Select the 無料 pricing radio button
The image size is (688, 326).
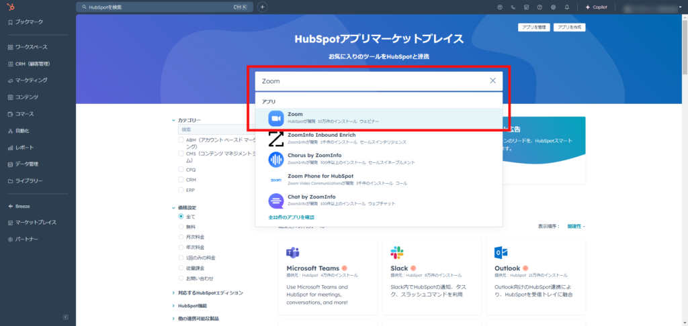(x=181, y=227)
